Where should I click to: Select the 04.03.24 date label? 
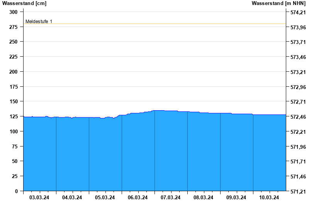pyautogui.click(x=72, y=198)
